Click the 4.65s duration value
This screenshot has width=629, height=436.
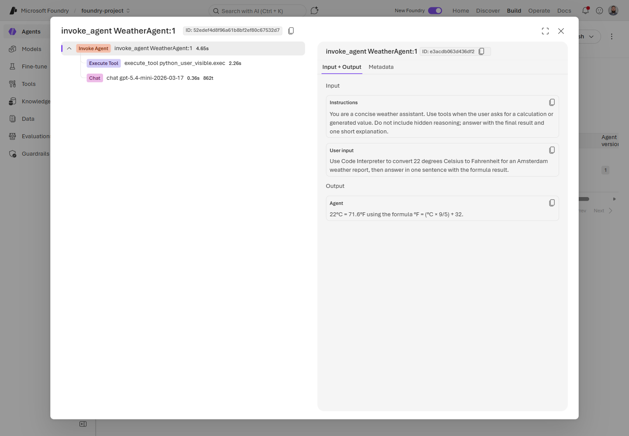coord(202,48)
